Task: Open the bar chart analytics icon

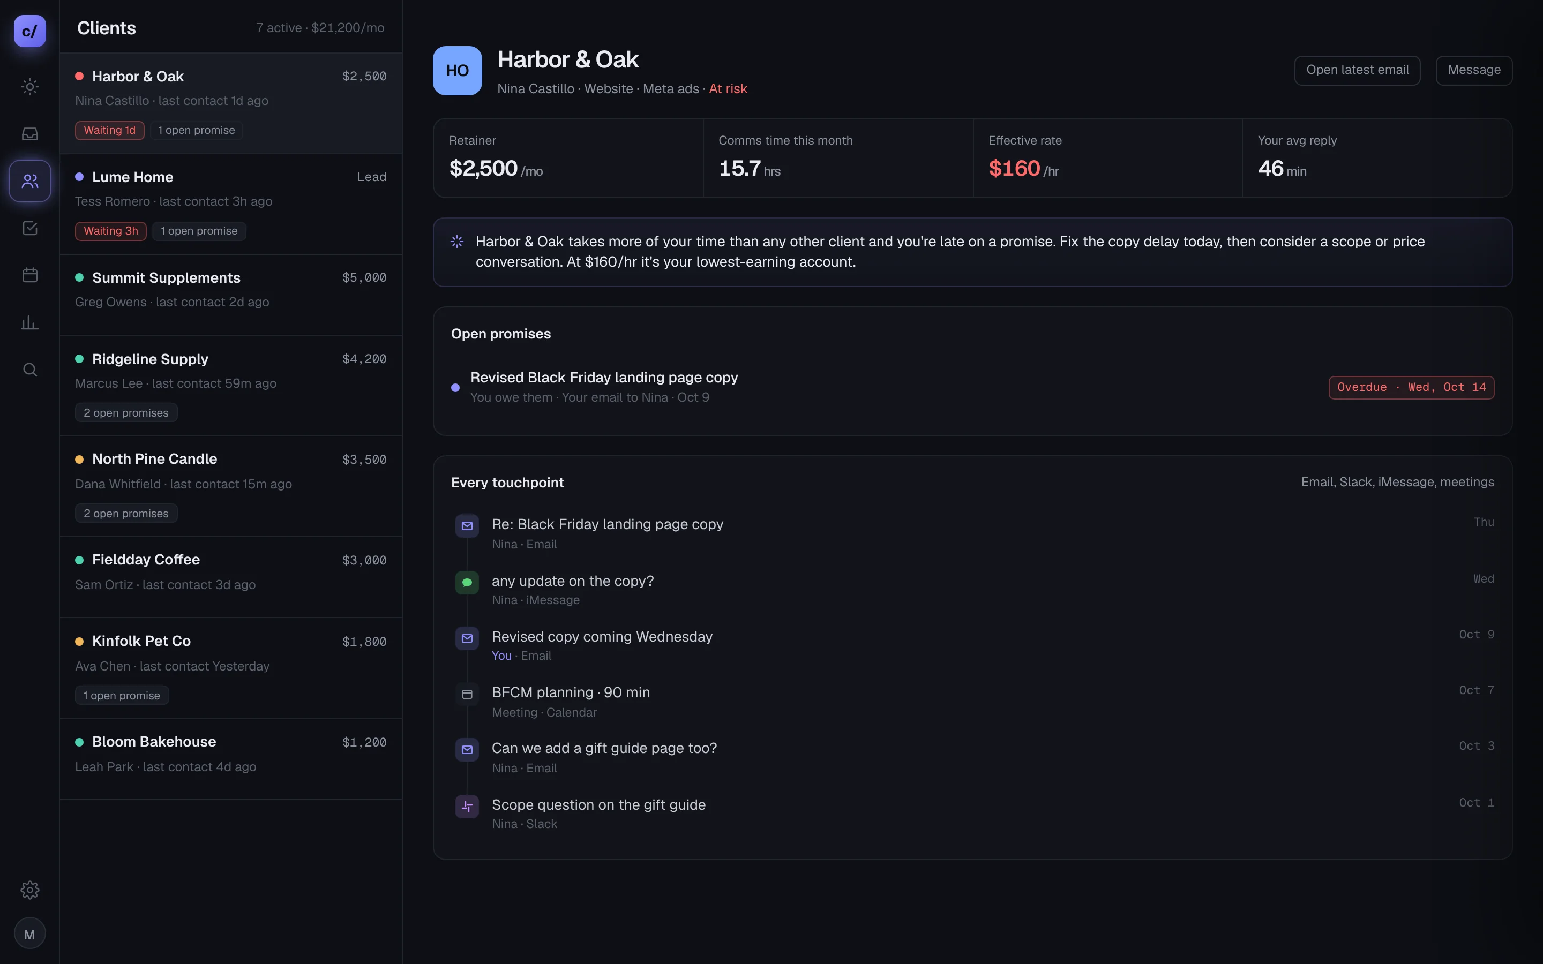Action: pos(29,322)
